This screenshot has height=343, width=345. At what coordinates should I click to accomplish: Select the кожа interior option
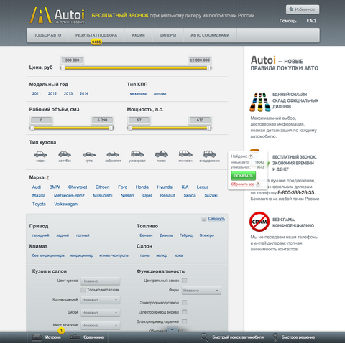(x=178, y=255)
